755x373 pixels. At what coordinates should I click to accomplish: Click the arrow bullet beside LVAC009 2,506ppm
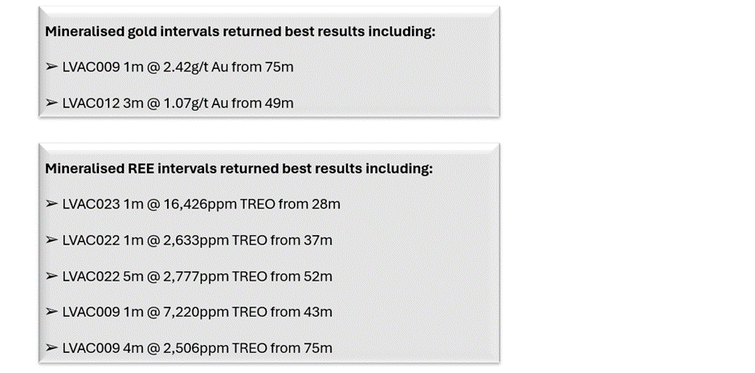tap(51, 348)
